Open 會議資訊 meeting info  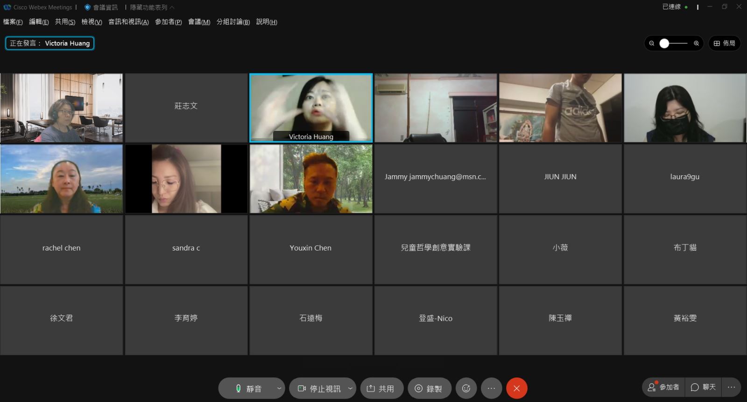click(x=101, y=7)
